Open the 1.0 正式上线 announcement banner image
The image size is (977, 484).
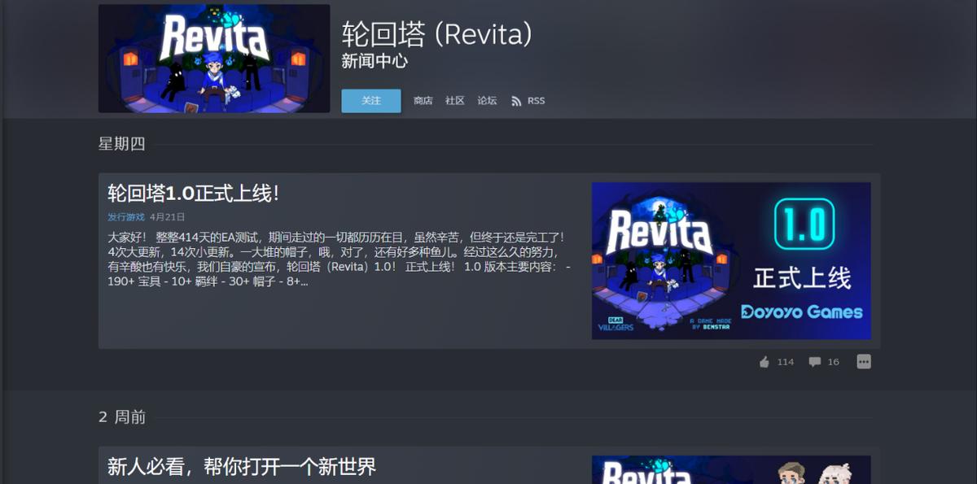731,260
